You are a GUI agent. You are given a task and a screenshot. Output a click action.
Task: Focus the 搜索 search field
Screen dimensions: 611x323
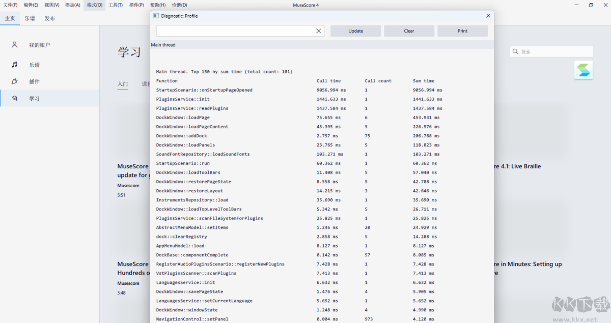tap(551, 51)
